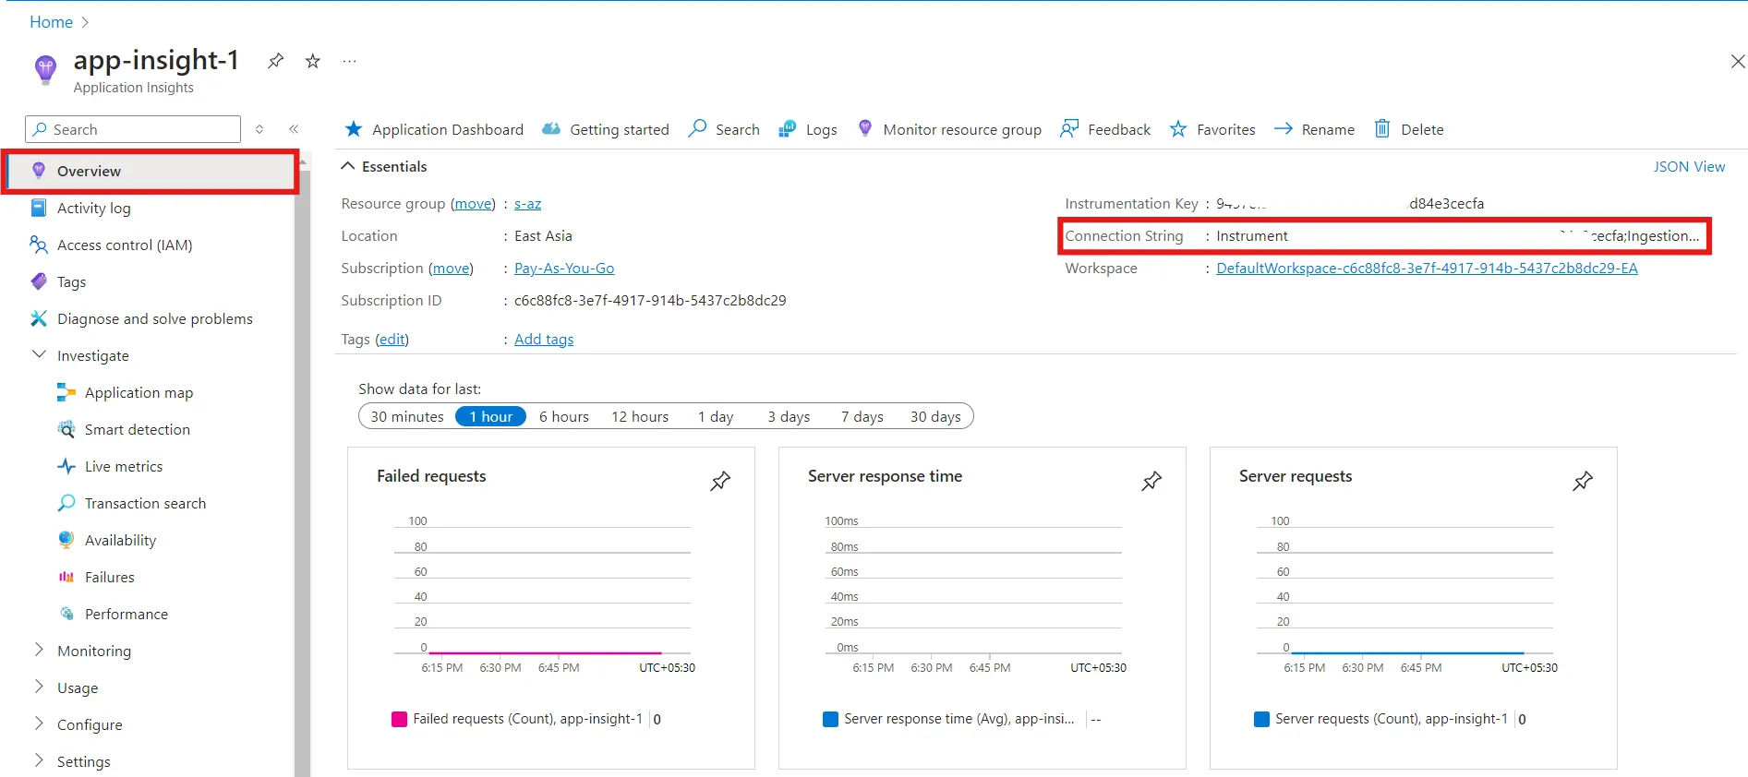Screen dimensions: 1748x777
Task: Select the 30 minutes time range
Action: [407, 417]
